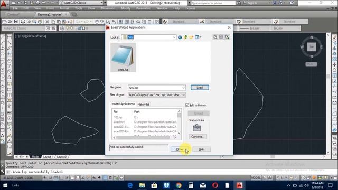The height and width of the screenshot is (190, 338).
Task: Expand the Files of type dropdown
Action: pos(184,95)
